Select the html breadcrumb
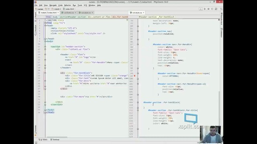The width and height of the screenshot is (257, 144). click(x=48, y=17)
